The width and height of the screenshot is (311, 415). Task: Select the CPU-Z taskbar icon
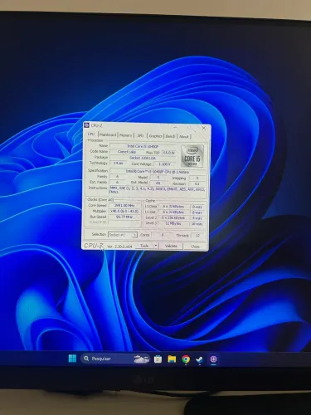tap(213, 359)
